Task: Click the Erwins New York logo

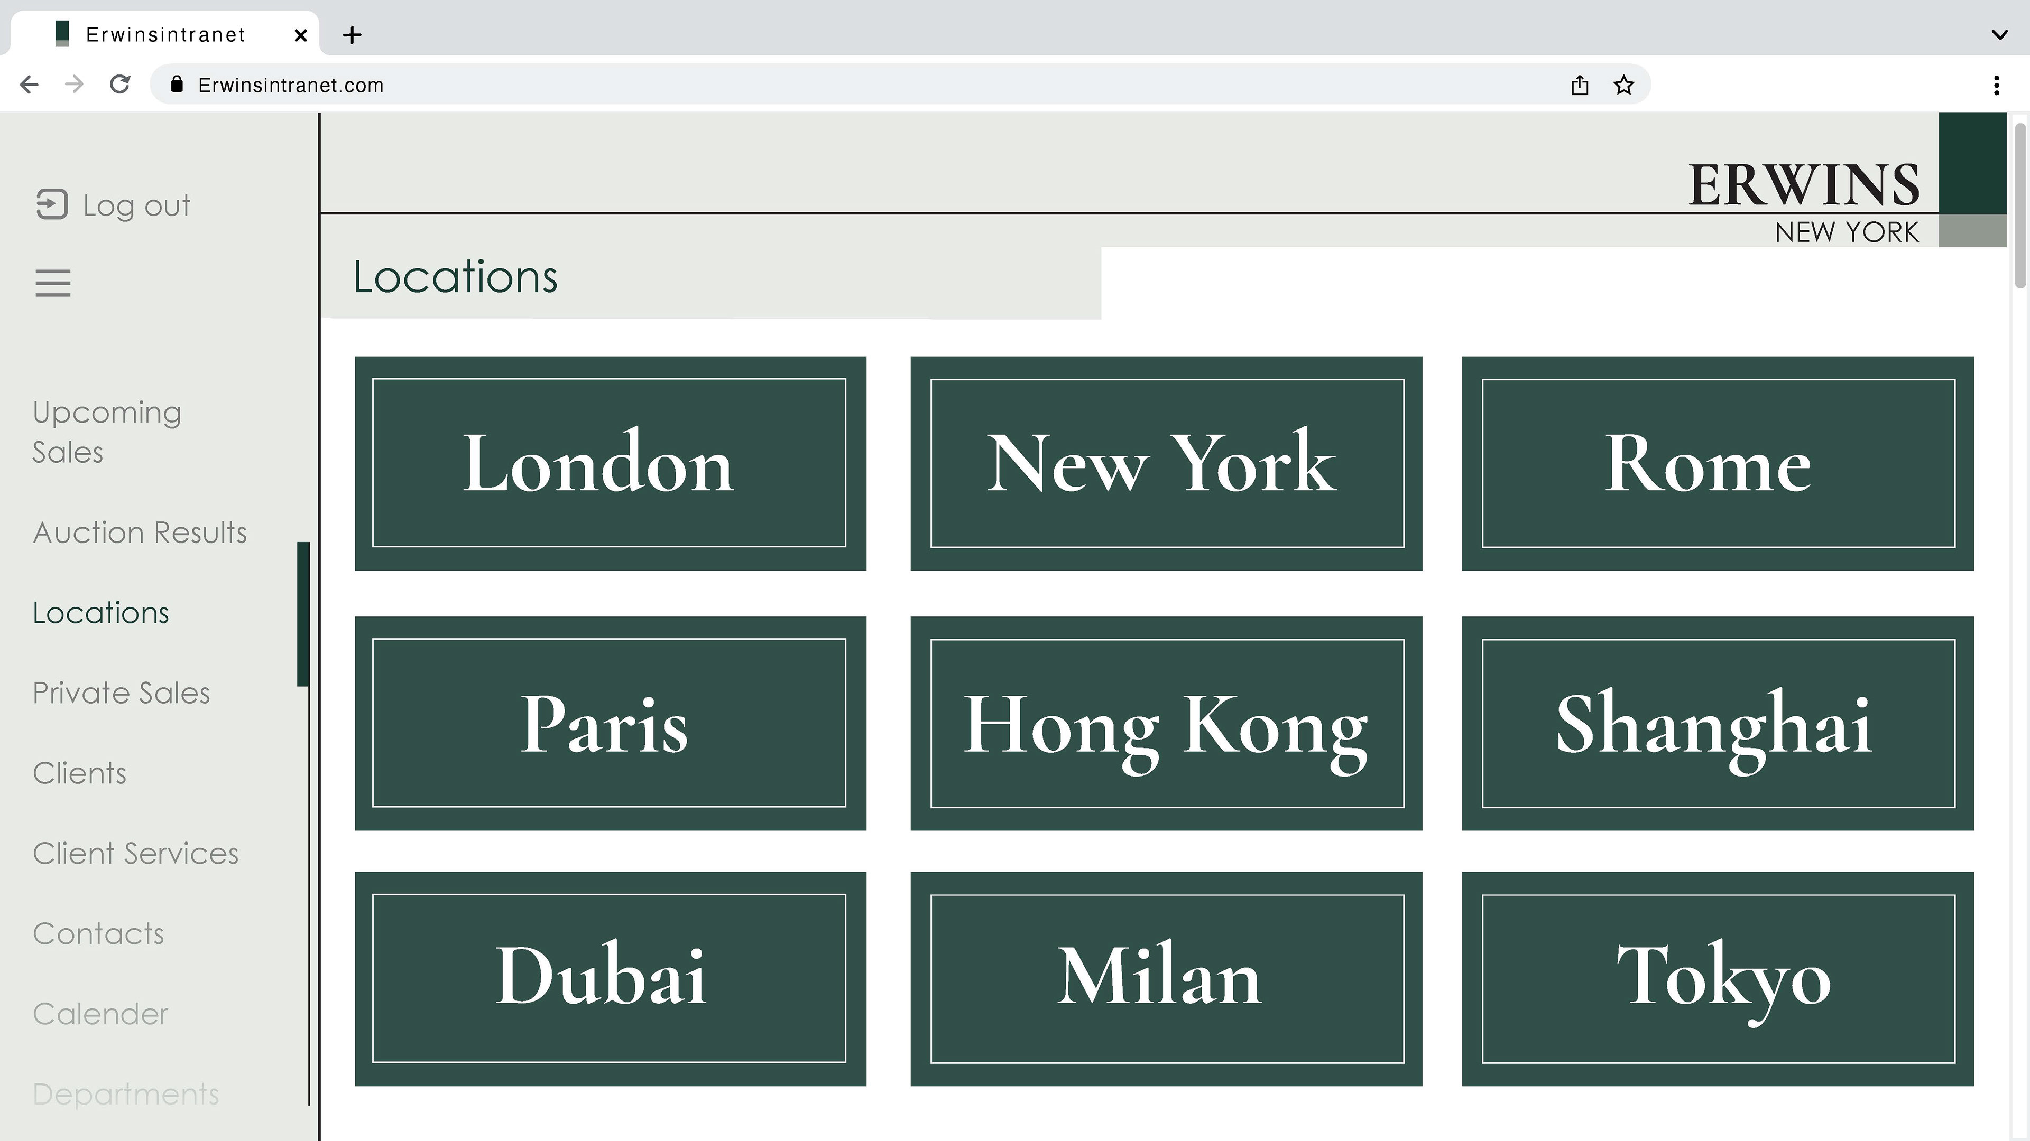Action: tap(1805, 201)
